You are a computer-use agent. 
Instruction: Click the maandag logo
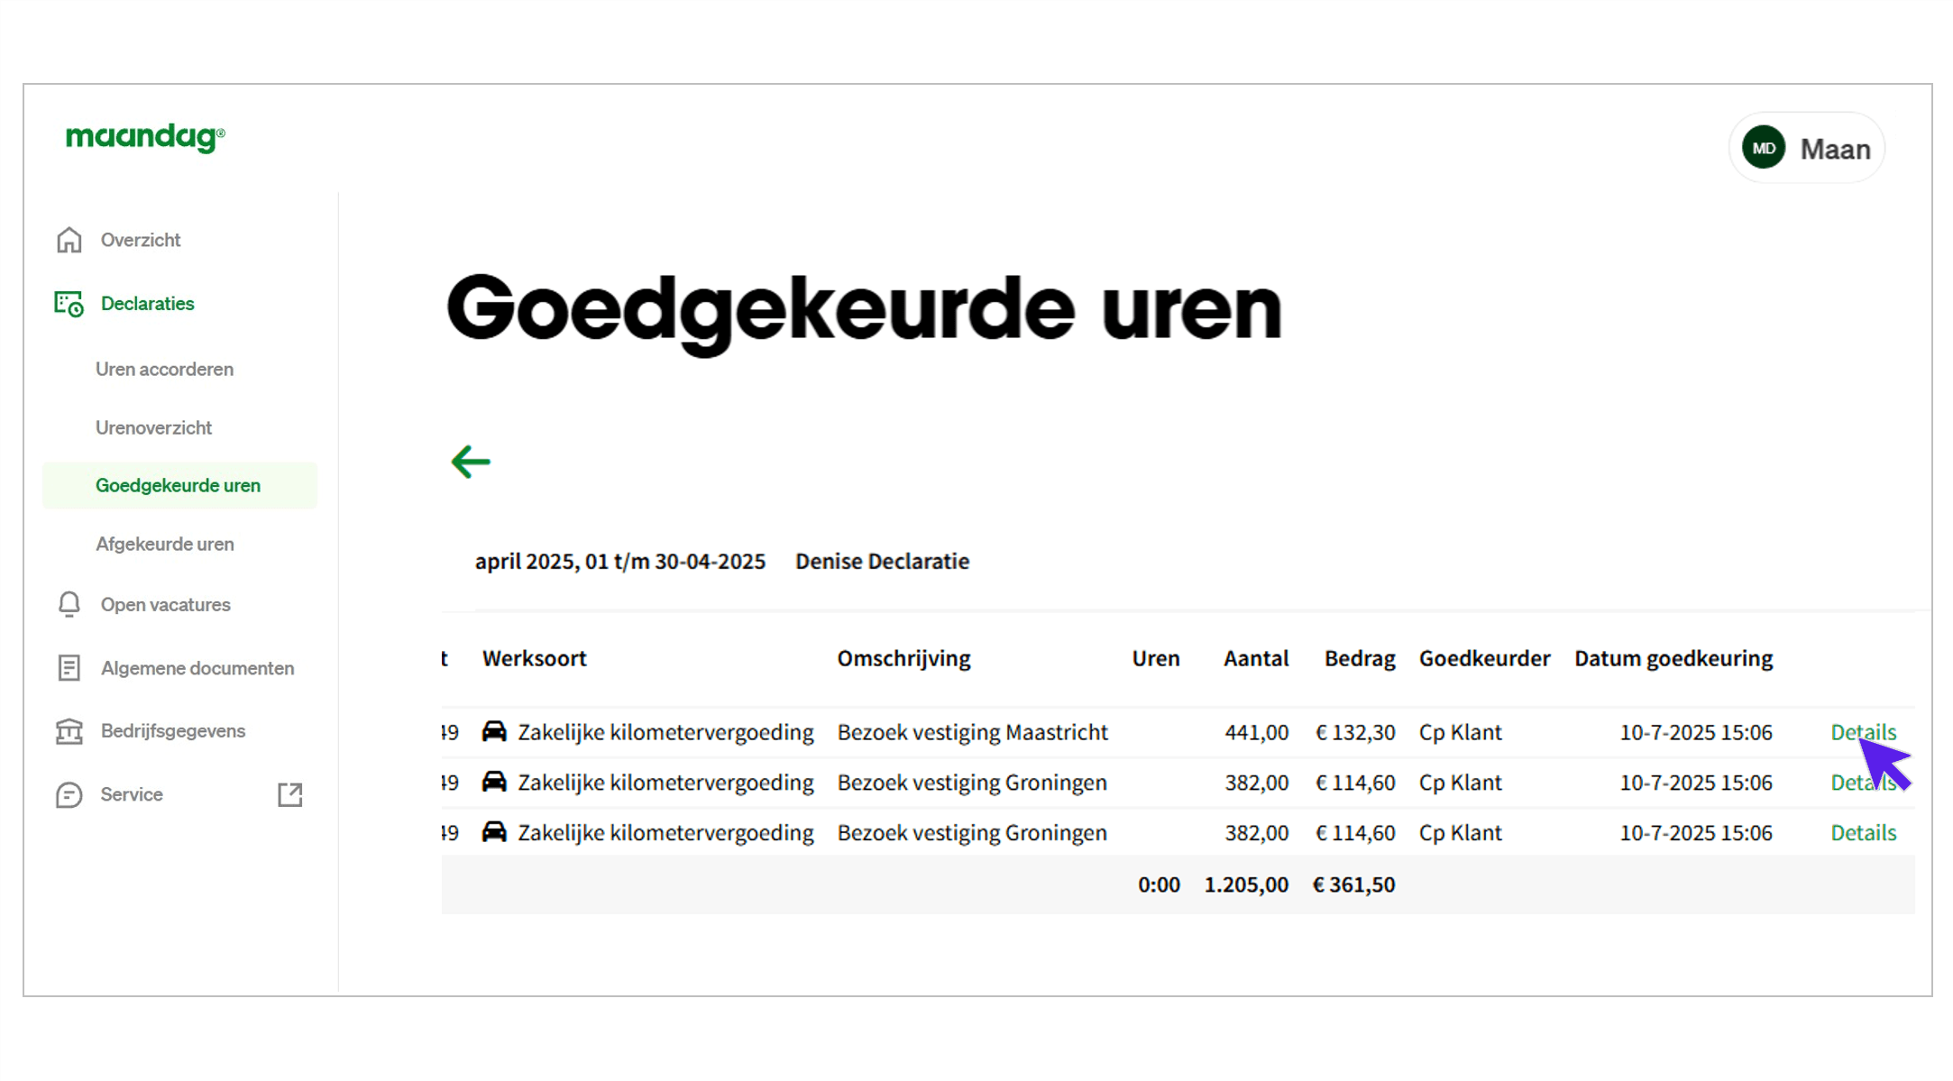pyautogui.click(x=144, y=137)
